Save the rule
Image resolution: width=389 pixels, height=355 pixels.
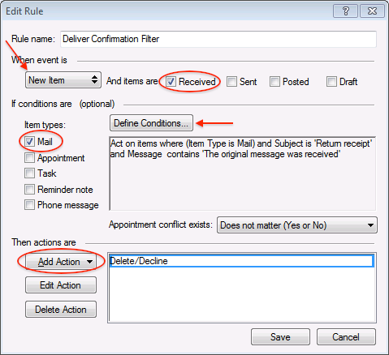tap(280, 337)
